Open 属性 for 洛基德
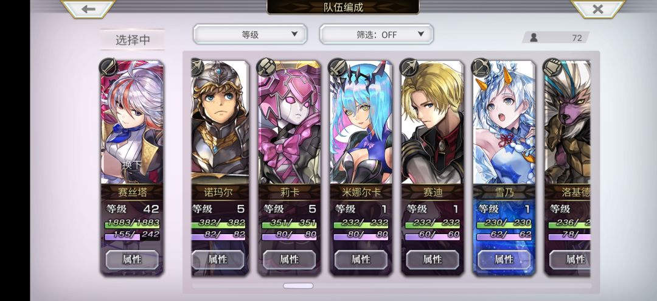The image size is (657, 301). point(570,260)
